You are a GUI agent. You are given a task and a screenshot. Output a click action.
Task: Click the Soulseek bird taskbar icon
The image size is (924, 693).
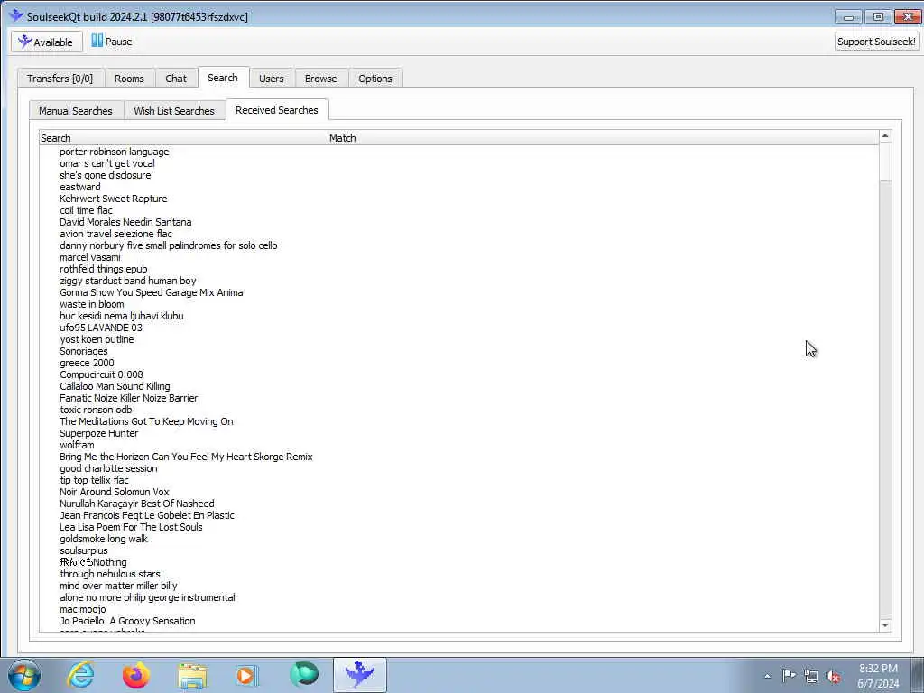pos(359,675)
